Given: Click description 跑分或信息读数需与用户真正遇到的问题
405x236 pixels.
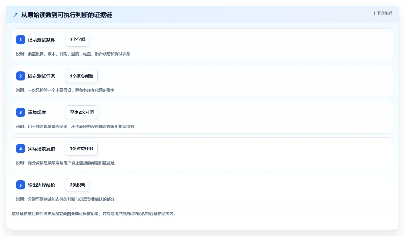Looking at the screenshot, I should tap(65, 163).
